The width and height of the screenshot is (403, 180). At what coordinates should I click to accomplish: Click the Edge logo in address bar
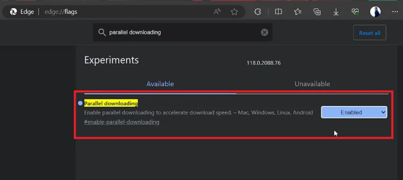point(13,12)
